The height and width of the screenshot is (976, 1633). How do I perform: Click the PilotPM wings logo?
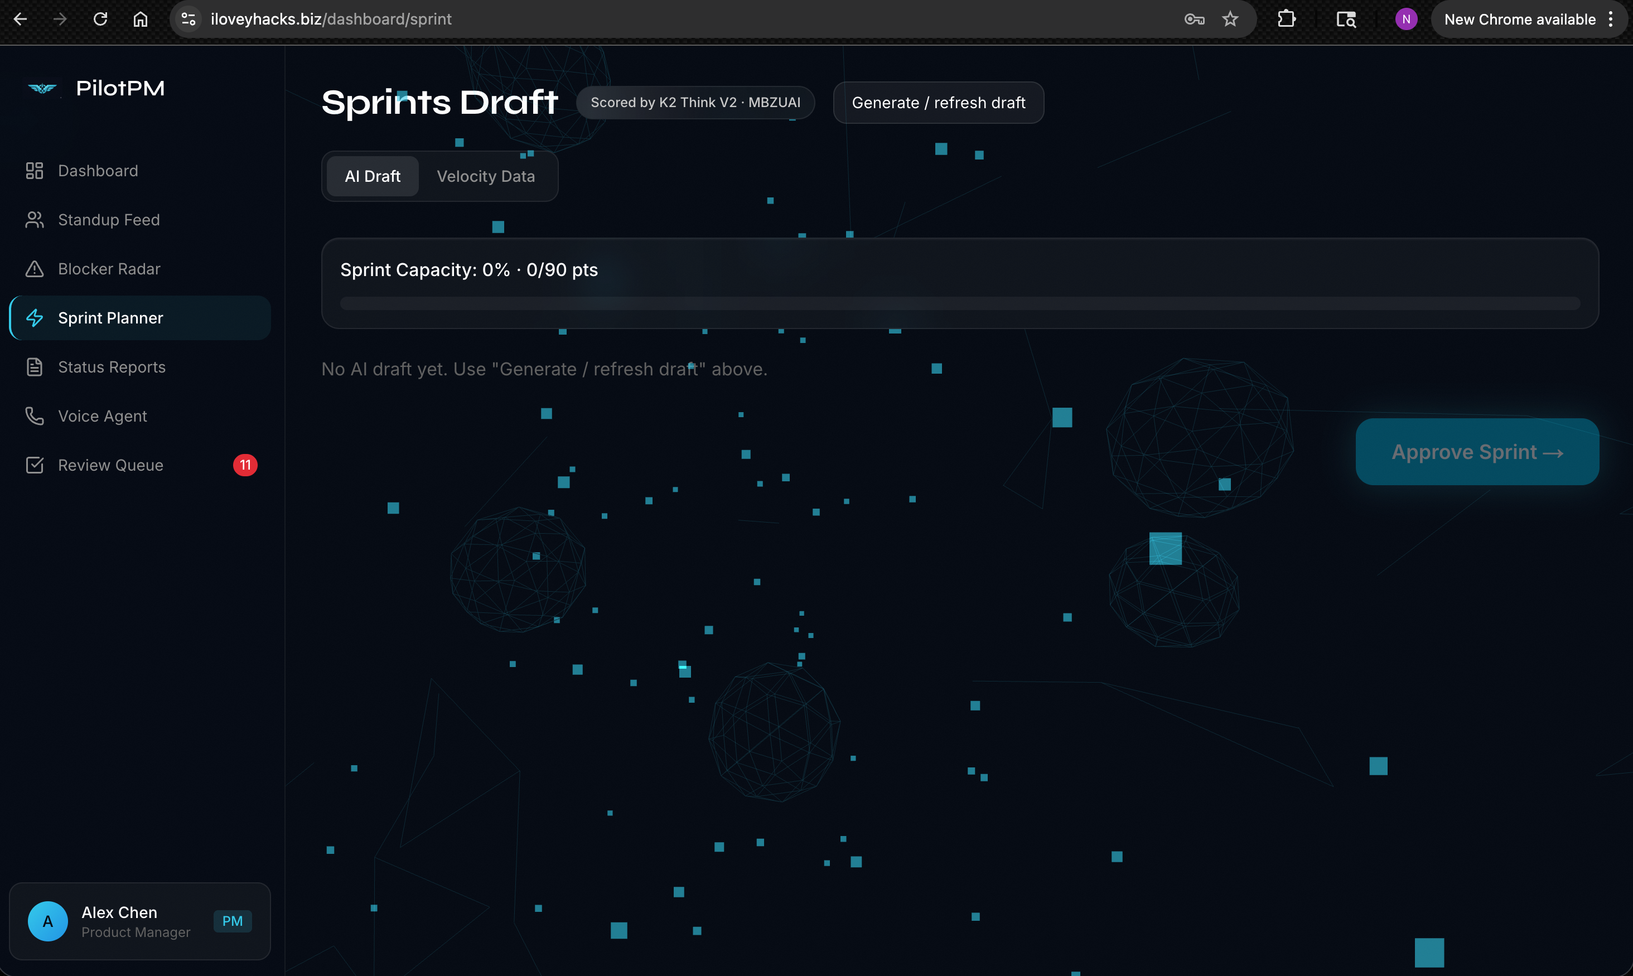click(x=43, y=88)
